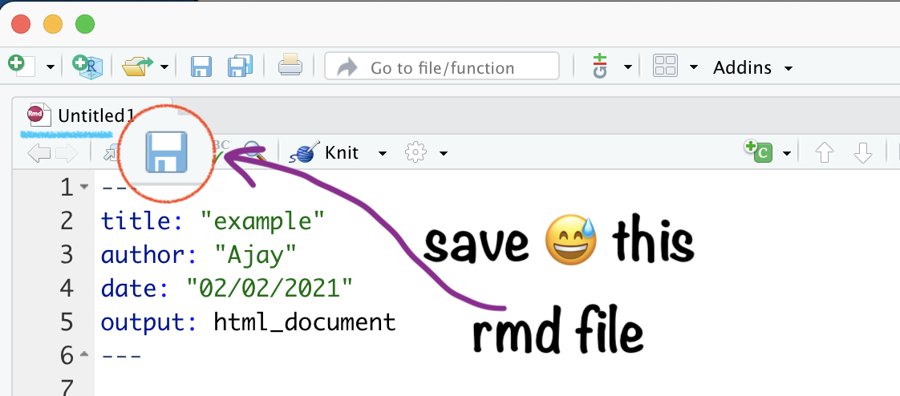Click the New File icon with green plus

(21, 66)
